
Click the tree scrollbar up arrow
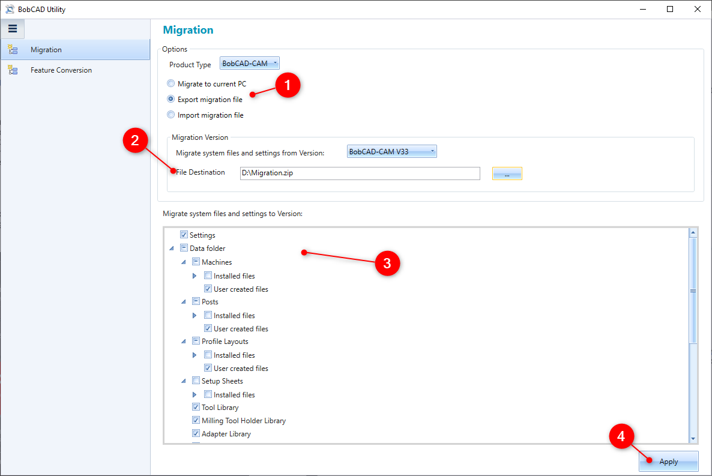693,232
